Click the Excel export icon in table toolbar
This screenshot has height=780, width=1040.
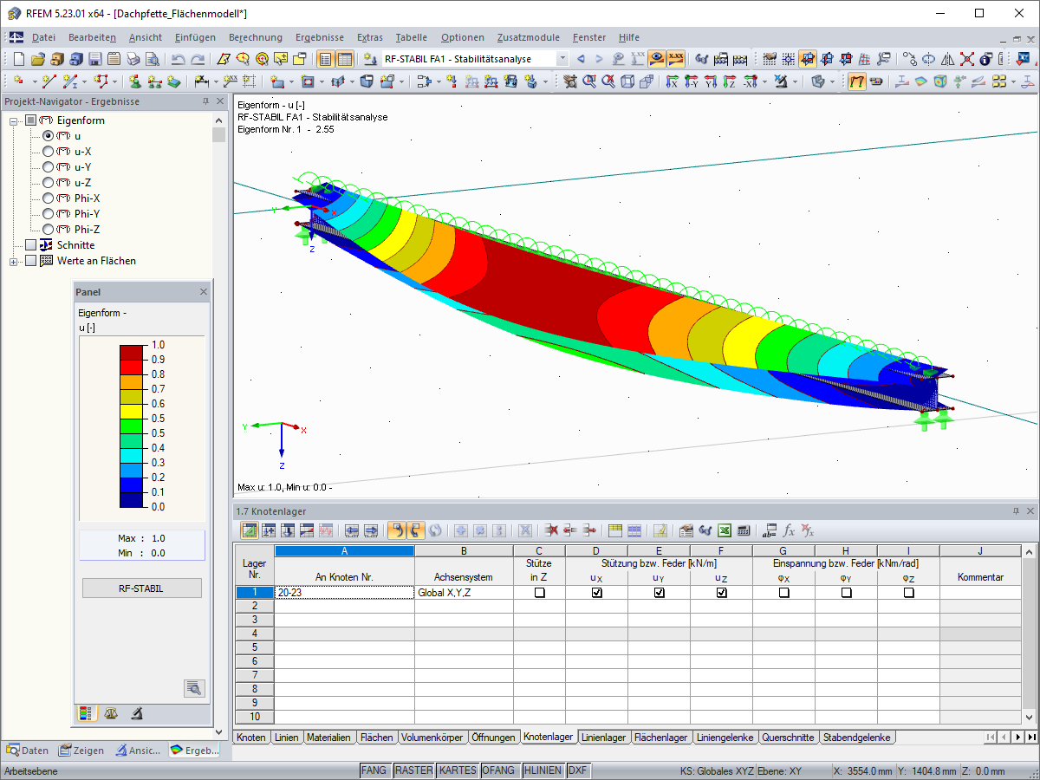click(725, 530)
